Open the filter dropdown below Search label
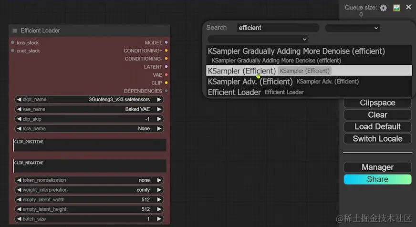Viewport: 416px width, 227px height. (258, 39)
